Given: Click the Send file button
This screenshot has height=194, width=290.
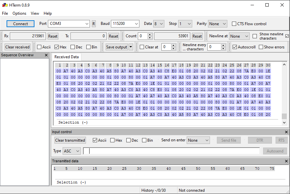Looking at the screenshot, I should (229, 140).
